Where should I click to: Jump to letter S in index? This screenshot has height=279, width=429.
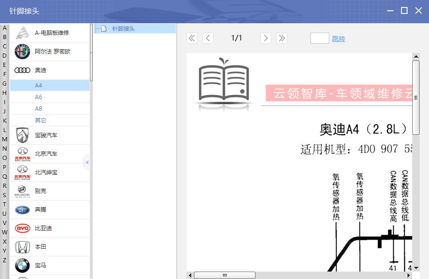point(5,195)
